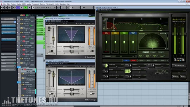Mute the Audio 16 track
Image resolution: width=190 pixels, height=107 pixels.
22,19
